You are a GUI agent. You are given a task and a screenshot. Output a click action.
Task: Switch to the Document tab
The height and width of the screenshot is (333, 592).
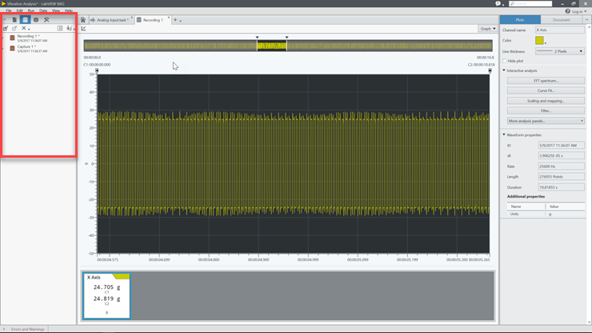coord(562,20)
